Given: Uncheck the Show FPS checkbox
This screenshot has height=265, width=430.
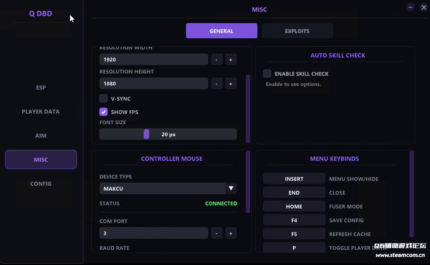Looking at the screenshot, I should tap(103, 112).
